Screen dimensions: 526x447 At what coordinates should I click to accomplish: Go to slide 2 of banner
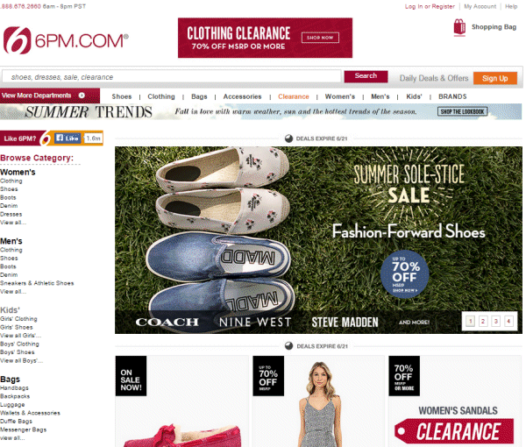[483, 322]
